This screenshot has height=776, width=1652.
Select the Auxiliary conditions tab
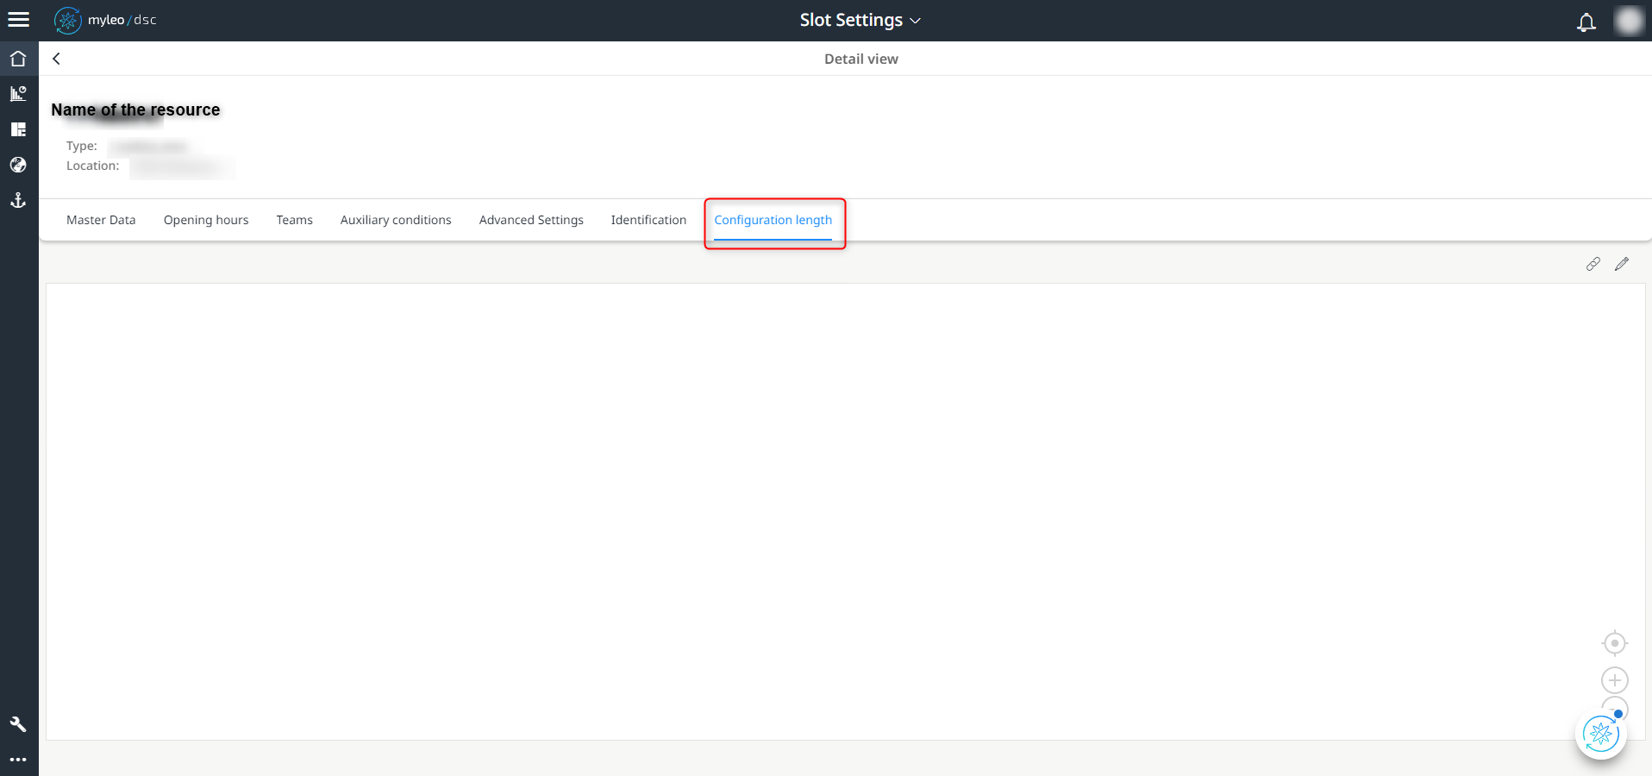coord(395,220)
